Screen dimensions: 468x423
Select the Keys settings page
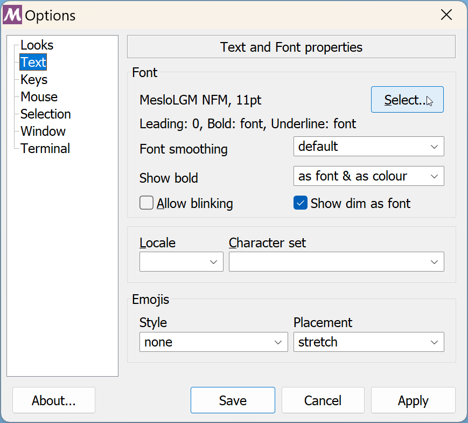pyautogui.click(x=33, y=79)
